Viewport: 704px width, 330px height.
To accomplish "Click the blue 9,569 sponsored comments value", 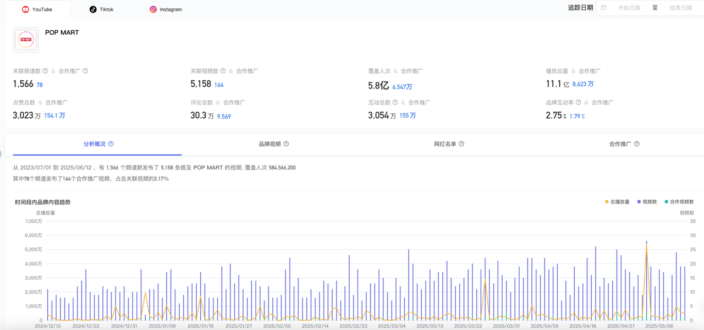I will coord(224,116).
